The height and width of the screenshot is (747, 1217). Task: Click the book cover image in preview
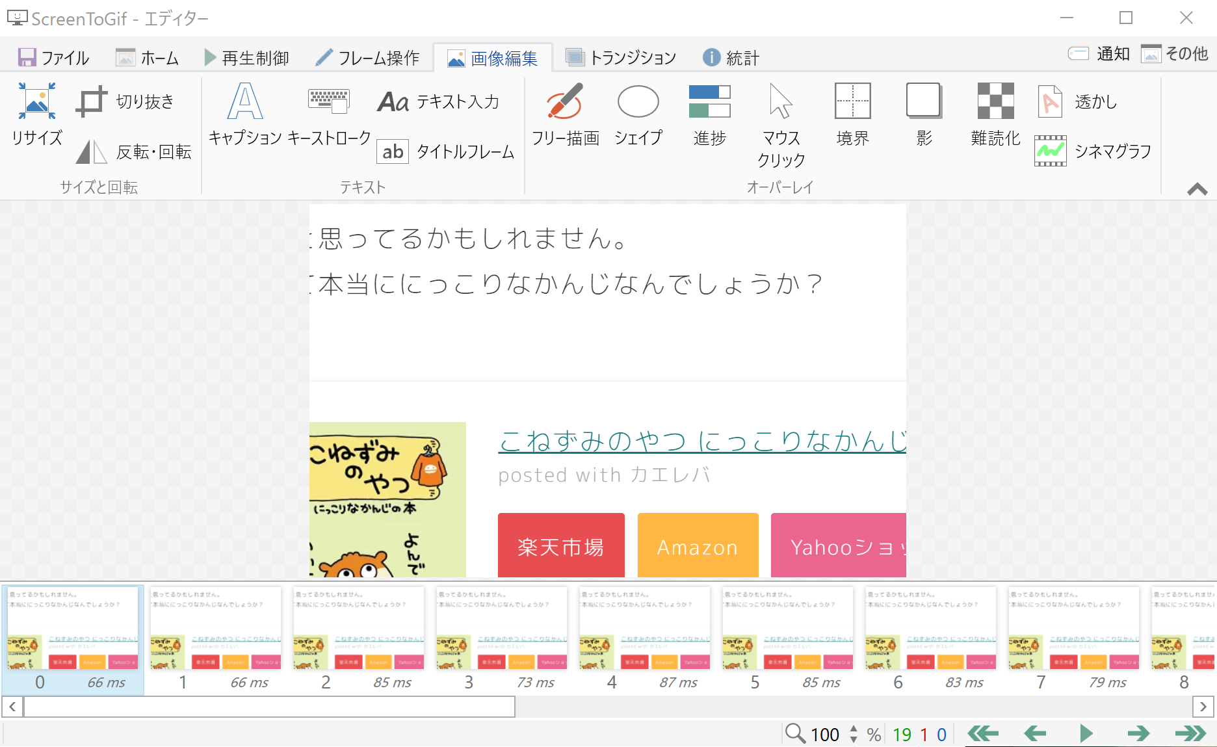(x=387, y=499)
